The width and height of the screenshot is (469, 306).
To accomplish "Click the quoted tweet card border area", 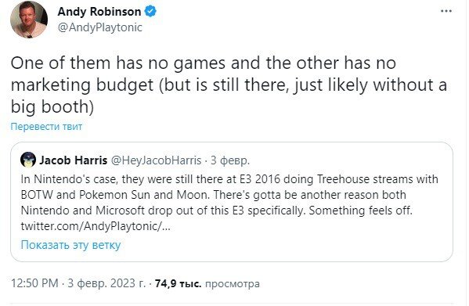I will [x=232, y=202].
